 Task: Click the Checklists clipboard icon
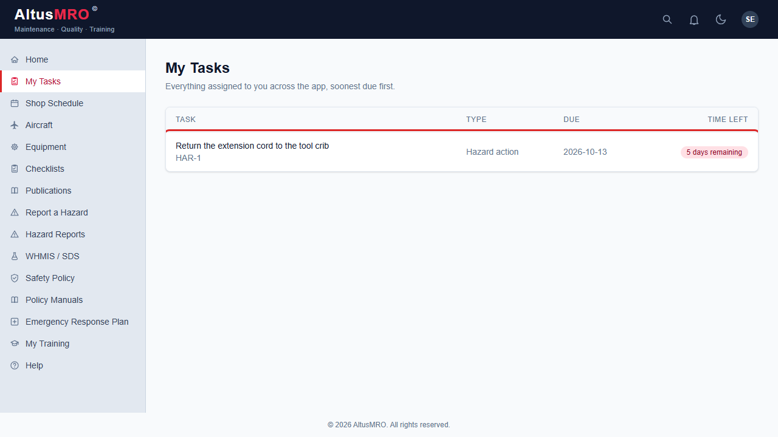coord(15,169)
